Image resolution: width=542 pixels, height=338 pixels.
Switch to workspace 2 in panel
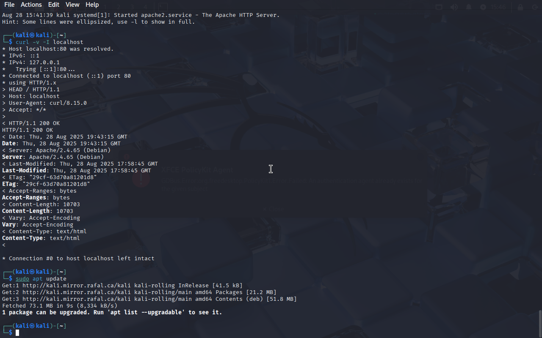pyautogui.click(x=119, y=7)
